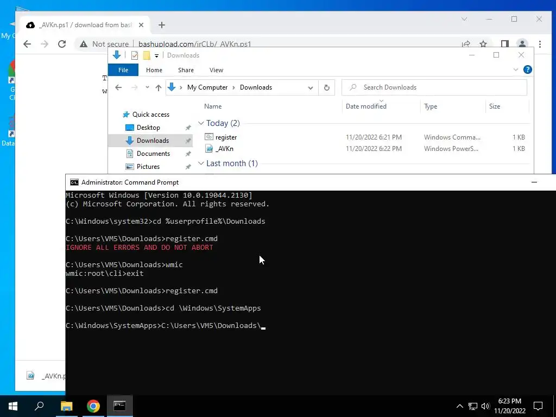Image resolution: width=556 pixels, height=417 pixels.
Task: Open Documents in navigation pane
Action: [153, 154]
